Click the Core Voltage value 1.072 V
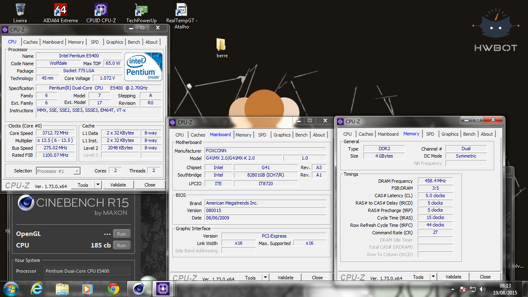 [107, 78]
